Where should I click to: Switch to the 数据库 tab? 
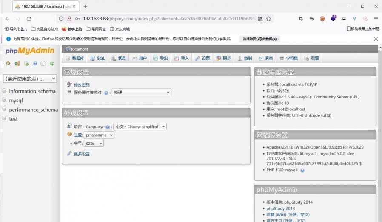click(75, 58)
